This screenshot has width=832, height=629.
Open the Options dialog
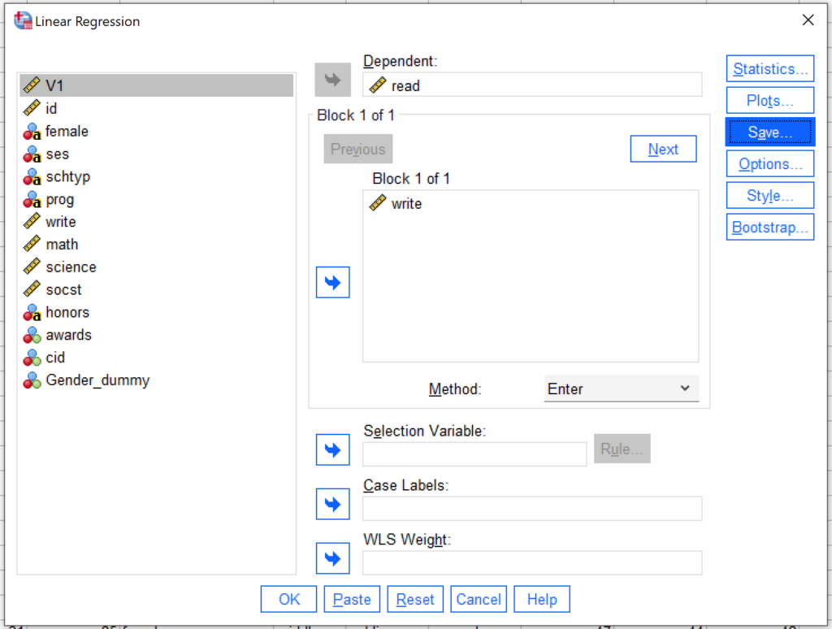click(x=769, y=163)
